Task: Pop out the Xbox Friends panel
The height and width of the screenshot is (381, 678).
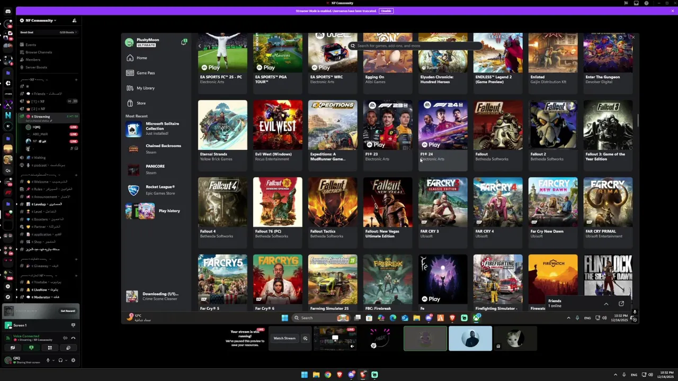Action: pyautogui.click(x=621, y=304)
